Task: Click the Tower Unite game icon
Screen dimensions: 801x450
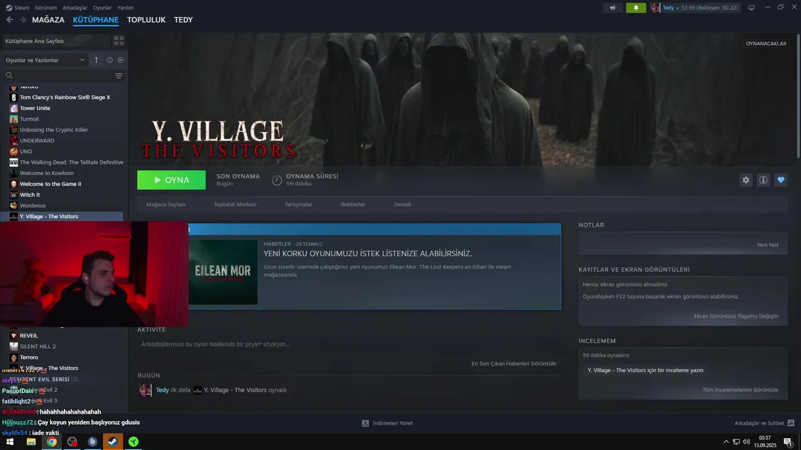Action: [x=14, y=108]
